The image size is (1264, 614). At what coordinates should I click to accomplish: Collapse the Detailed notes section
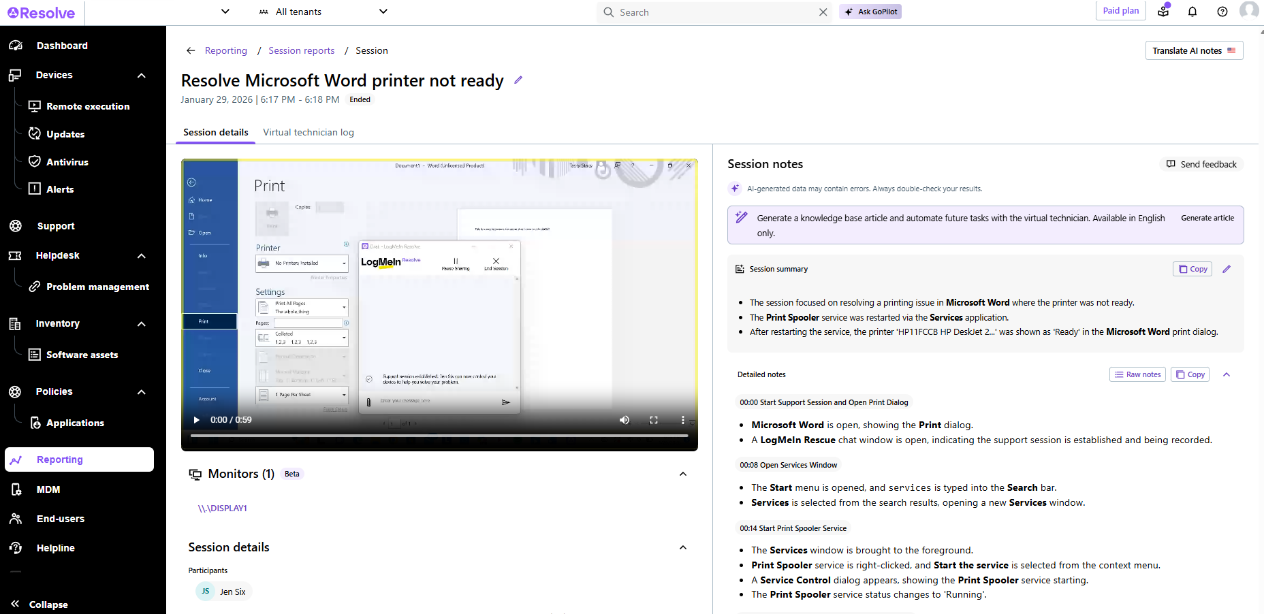coord(1227,374)
